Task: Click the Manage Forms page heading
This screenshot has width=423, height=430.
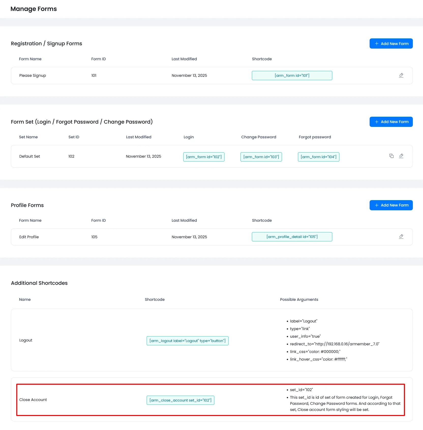Action: 34,9
